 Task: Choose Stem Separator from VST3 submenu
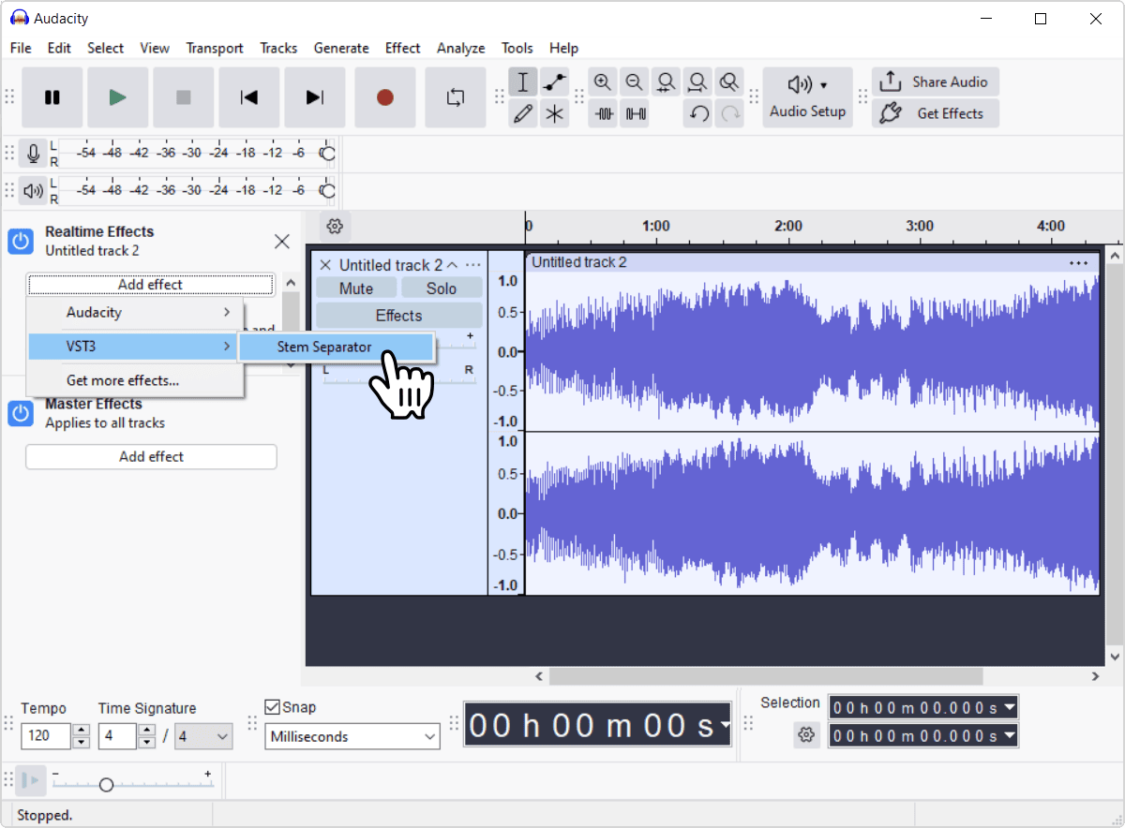[336, 347]
